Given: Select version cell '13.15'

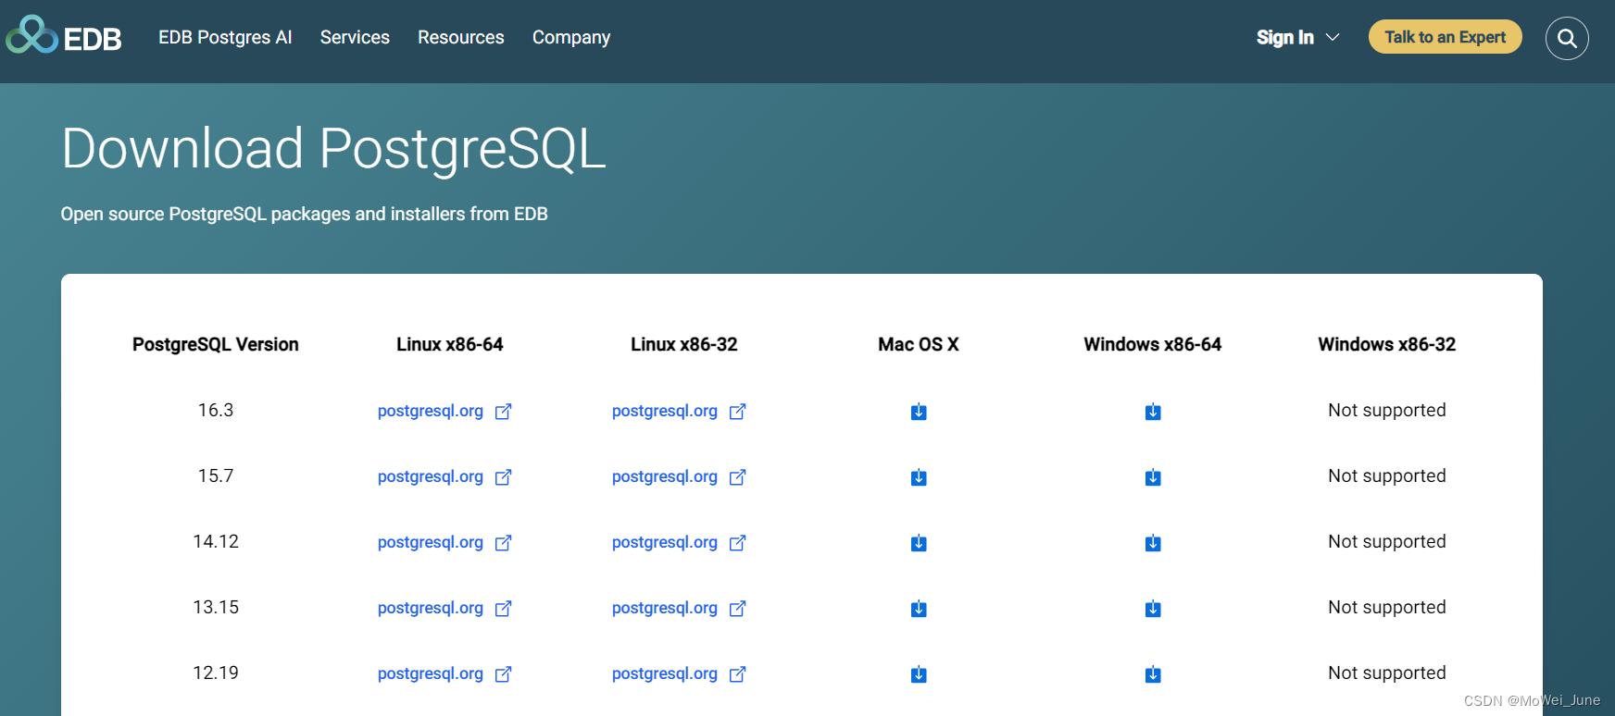Looking at the screenshot, I should tap(216, 607).
